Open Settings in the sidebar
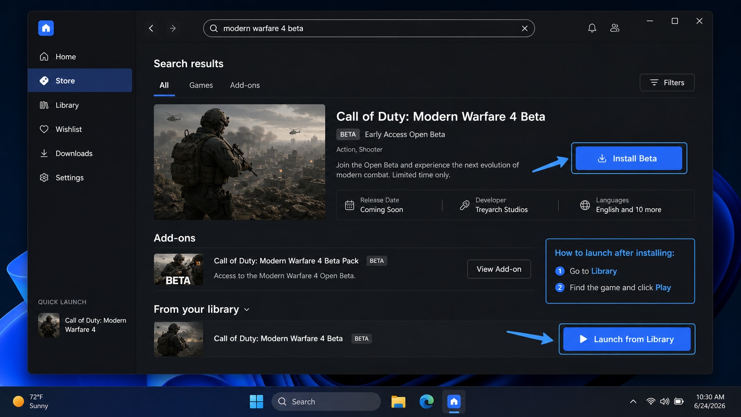Viewport: 741px width, 417px height. (x=80, y=177)
